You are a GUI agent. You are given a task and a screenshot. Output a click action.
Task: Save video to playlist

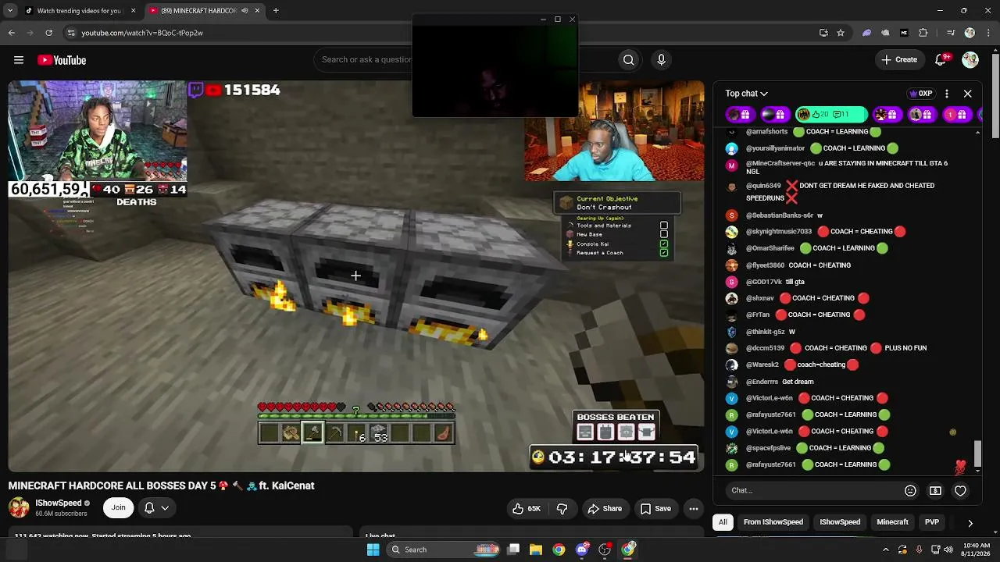(x=655, y=509)
